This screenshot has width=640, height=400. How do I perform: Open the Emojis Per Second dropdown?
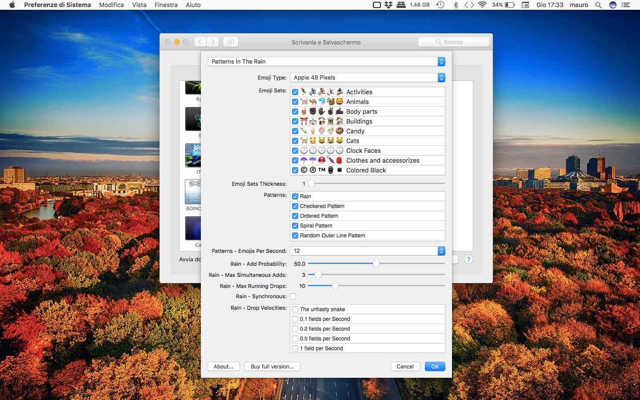367,251
